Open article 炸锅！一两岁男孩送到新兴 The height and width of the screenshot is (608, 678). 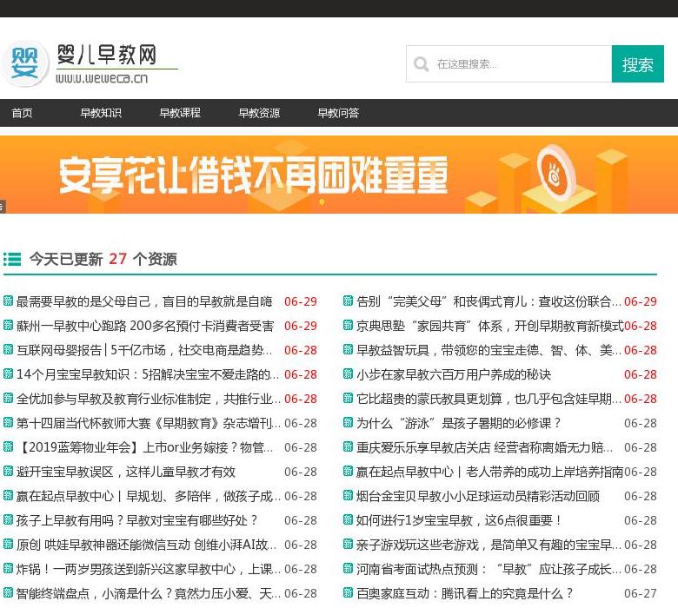(x=149, y=569)
